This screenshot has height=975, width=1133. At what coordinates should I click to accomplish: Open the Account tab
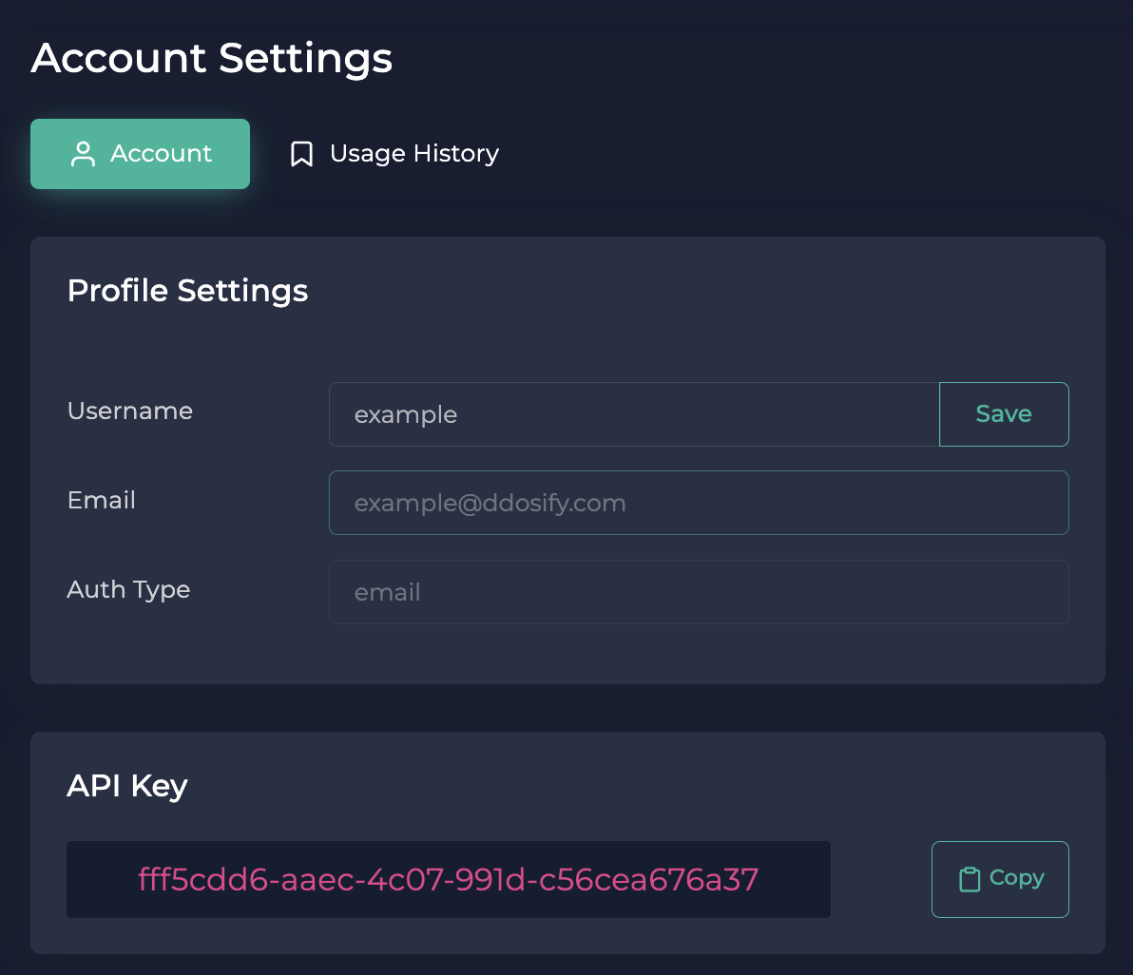pos(140,154)
